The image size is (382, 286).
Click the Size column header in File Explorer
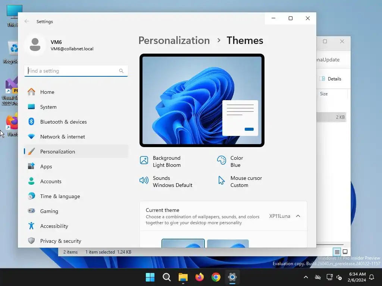point(324,93)
